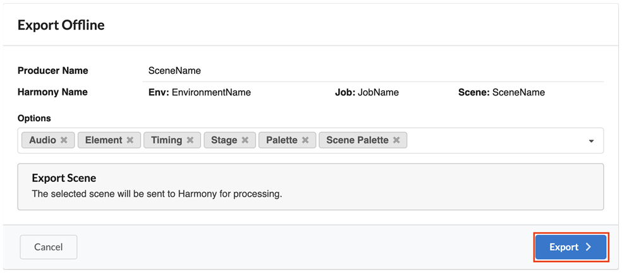Click the Element tag label
The height and width of the screenshot is (273, 622).
pos(103,140)
